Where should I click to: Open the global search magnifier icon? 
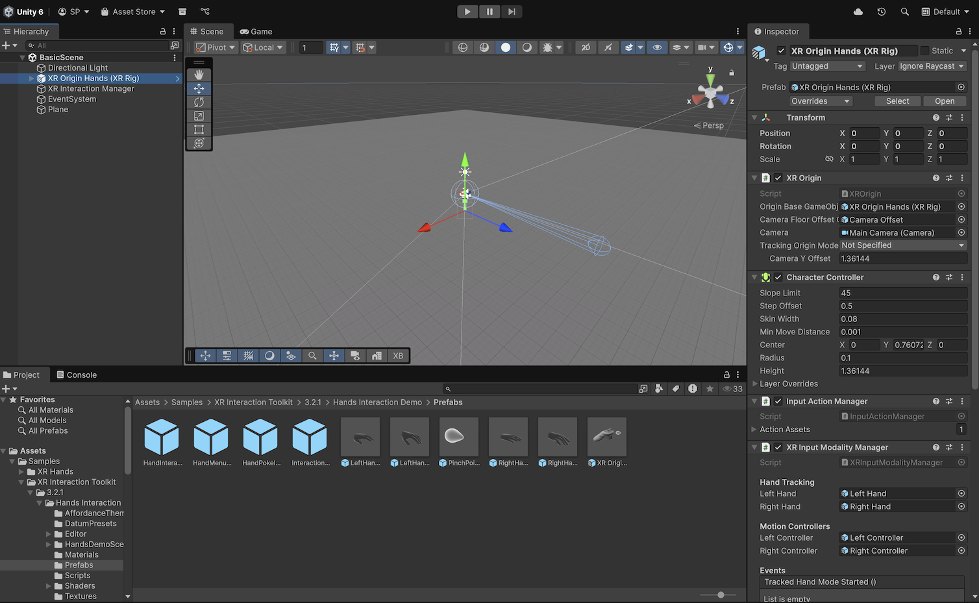(x=904, y=12)
